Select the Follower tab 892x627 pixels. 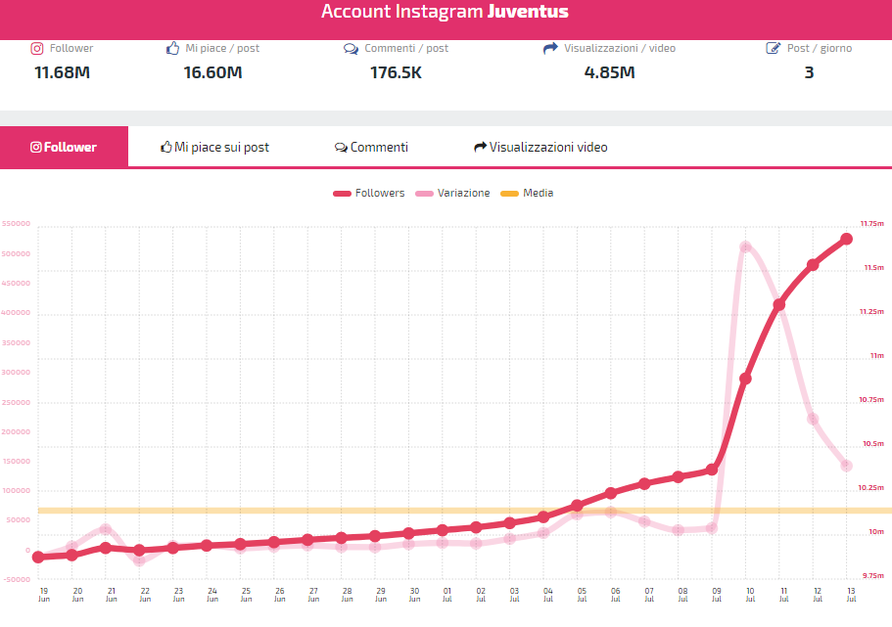[64, 148]
